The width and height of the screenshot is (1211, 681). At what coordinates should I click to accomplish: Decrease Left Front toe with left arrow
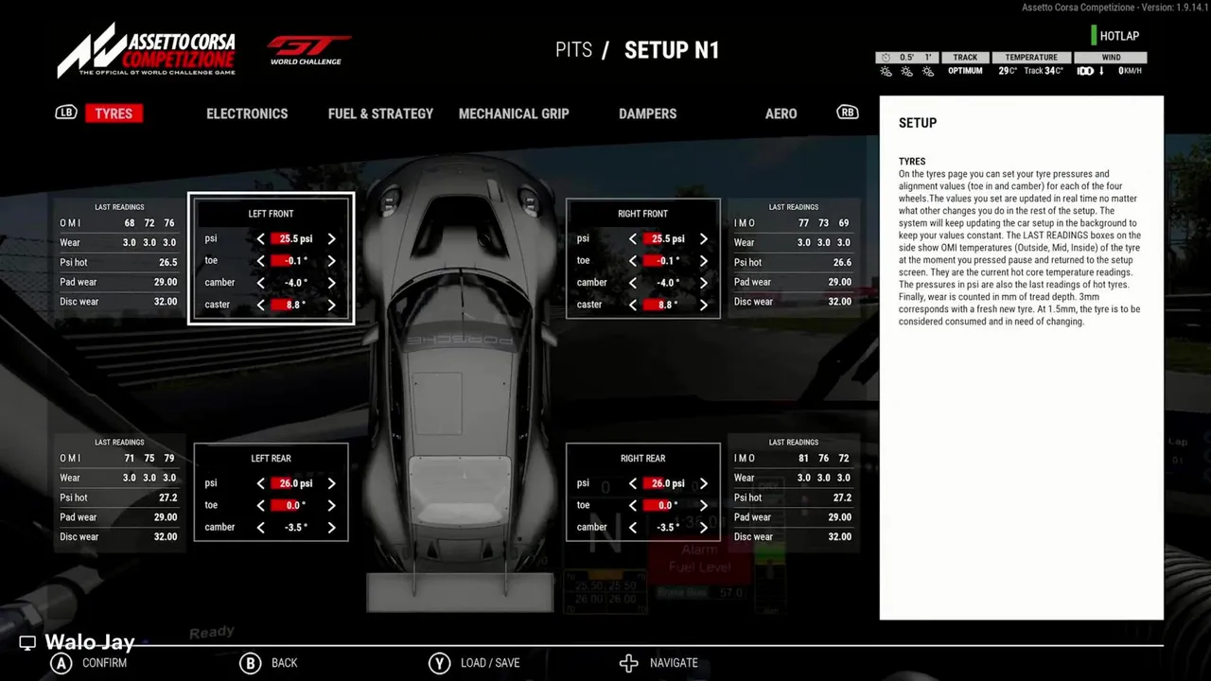coord(260,261)
